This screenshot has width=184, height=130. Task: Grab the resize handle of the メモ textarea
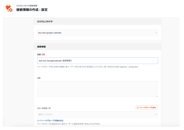[x=157, y=96]
